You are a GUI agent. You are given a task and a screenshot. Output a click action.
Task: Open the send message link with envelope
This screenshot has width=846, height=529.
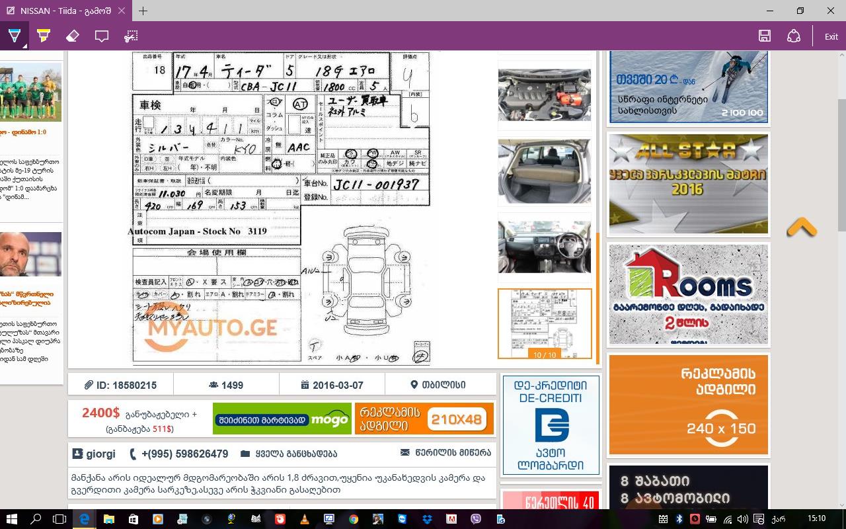click(446, 453)
